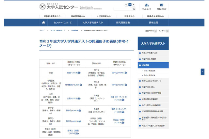Open sidebar 試験問題評価委員会報告書
209x139 pixels.
click(x=153, y=112)
